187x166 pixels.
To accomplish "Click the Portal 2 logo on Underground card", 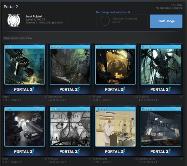I will tap(161, 151).
